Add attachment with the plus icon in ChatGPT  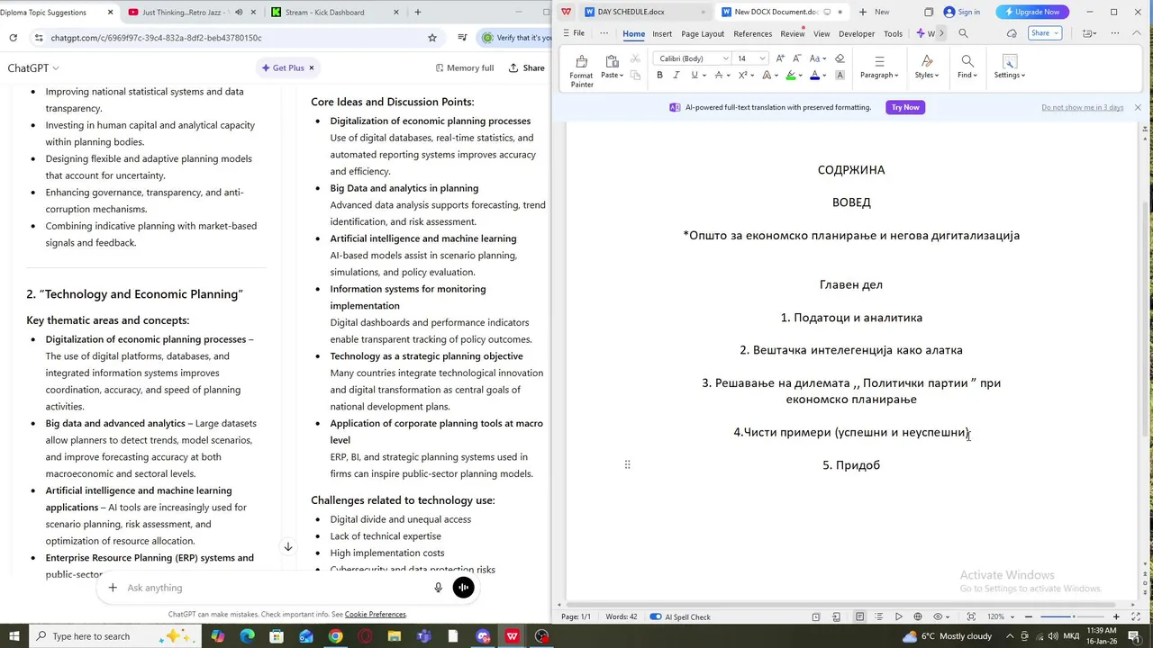click(x=113, y=588)
